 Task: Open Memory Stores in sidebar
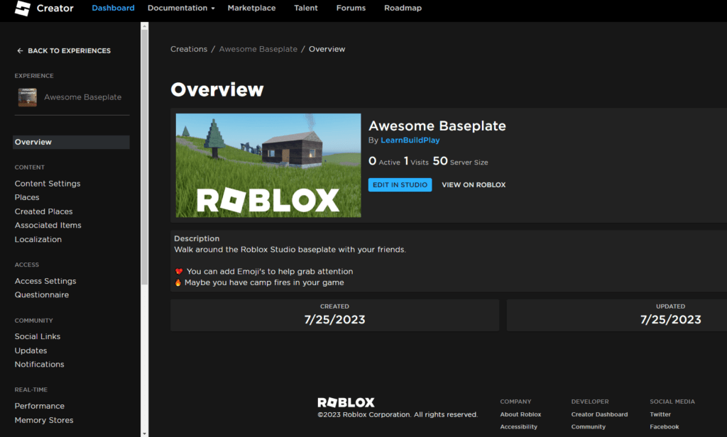tap(44, 420)
